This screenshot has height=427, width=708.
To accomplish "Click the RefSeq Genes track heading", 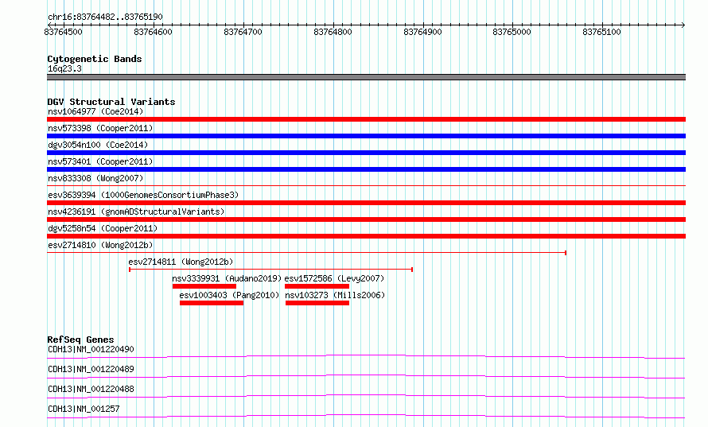I will click(80, 340).
